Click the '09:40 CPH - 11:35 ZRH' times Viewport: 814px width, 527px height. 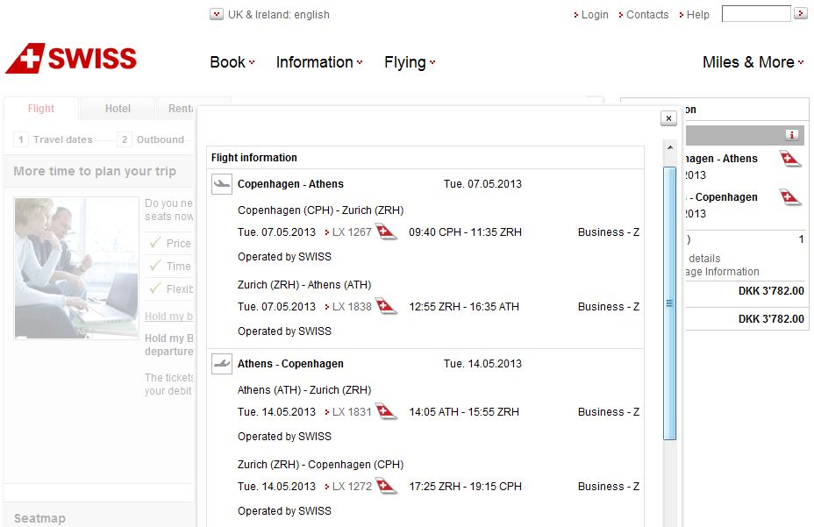pos(465,232)
